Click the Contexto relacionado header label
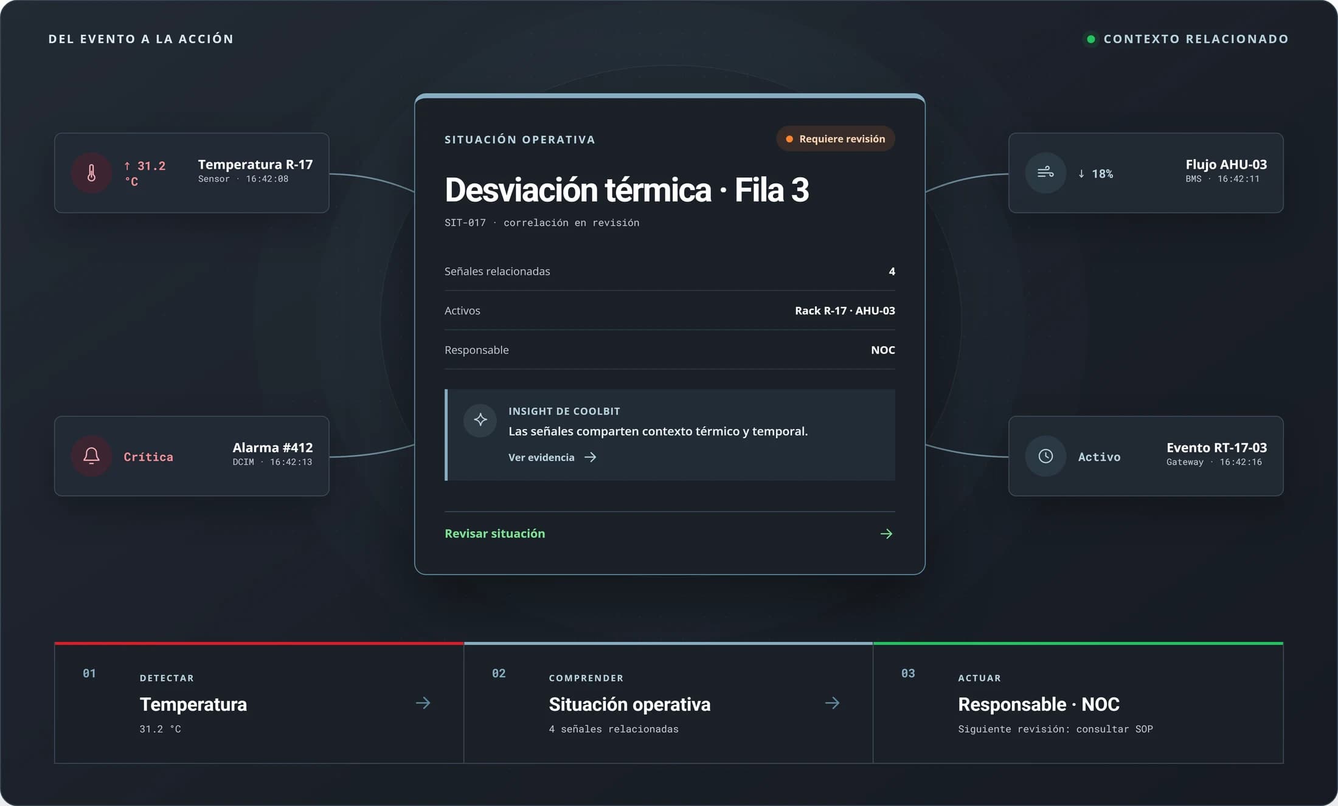The height and width of the screenshot is (806, 1338). pyautogui.click(x=1196, y=39)
